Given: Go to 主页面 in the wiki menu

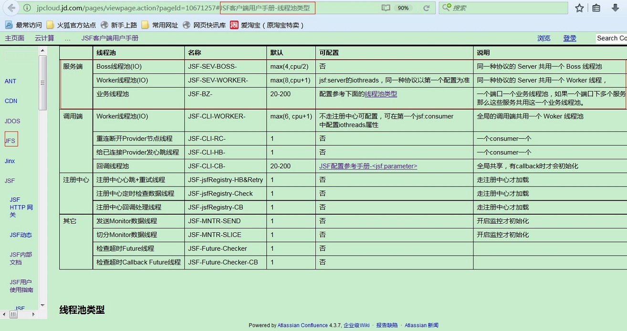Looking at the screenshot, I should click(14, 38).
